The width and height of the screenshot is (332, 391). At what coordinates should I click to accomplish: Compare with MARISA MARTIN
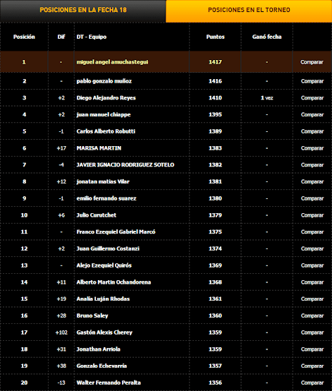click(x=312, y=148)
